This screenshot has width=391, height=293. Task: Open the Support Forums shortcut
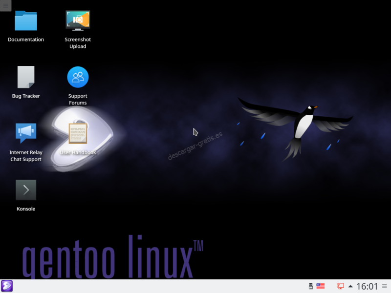[x=78, y=77]
